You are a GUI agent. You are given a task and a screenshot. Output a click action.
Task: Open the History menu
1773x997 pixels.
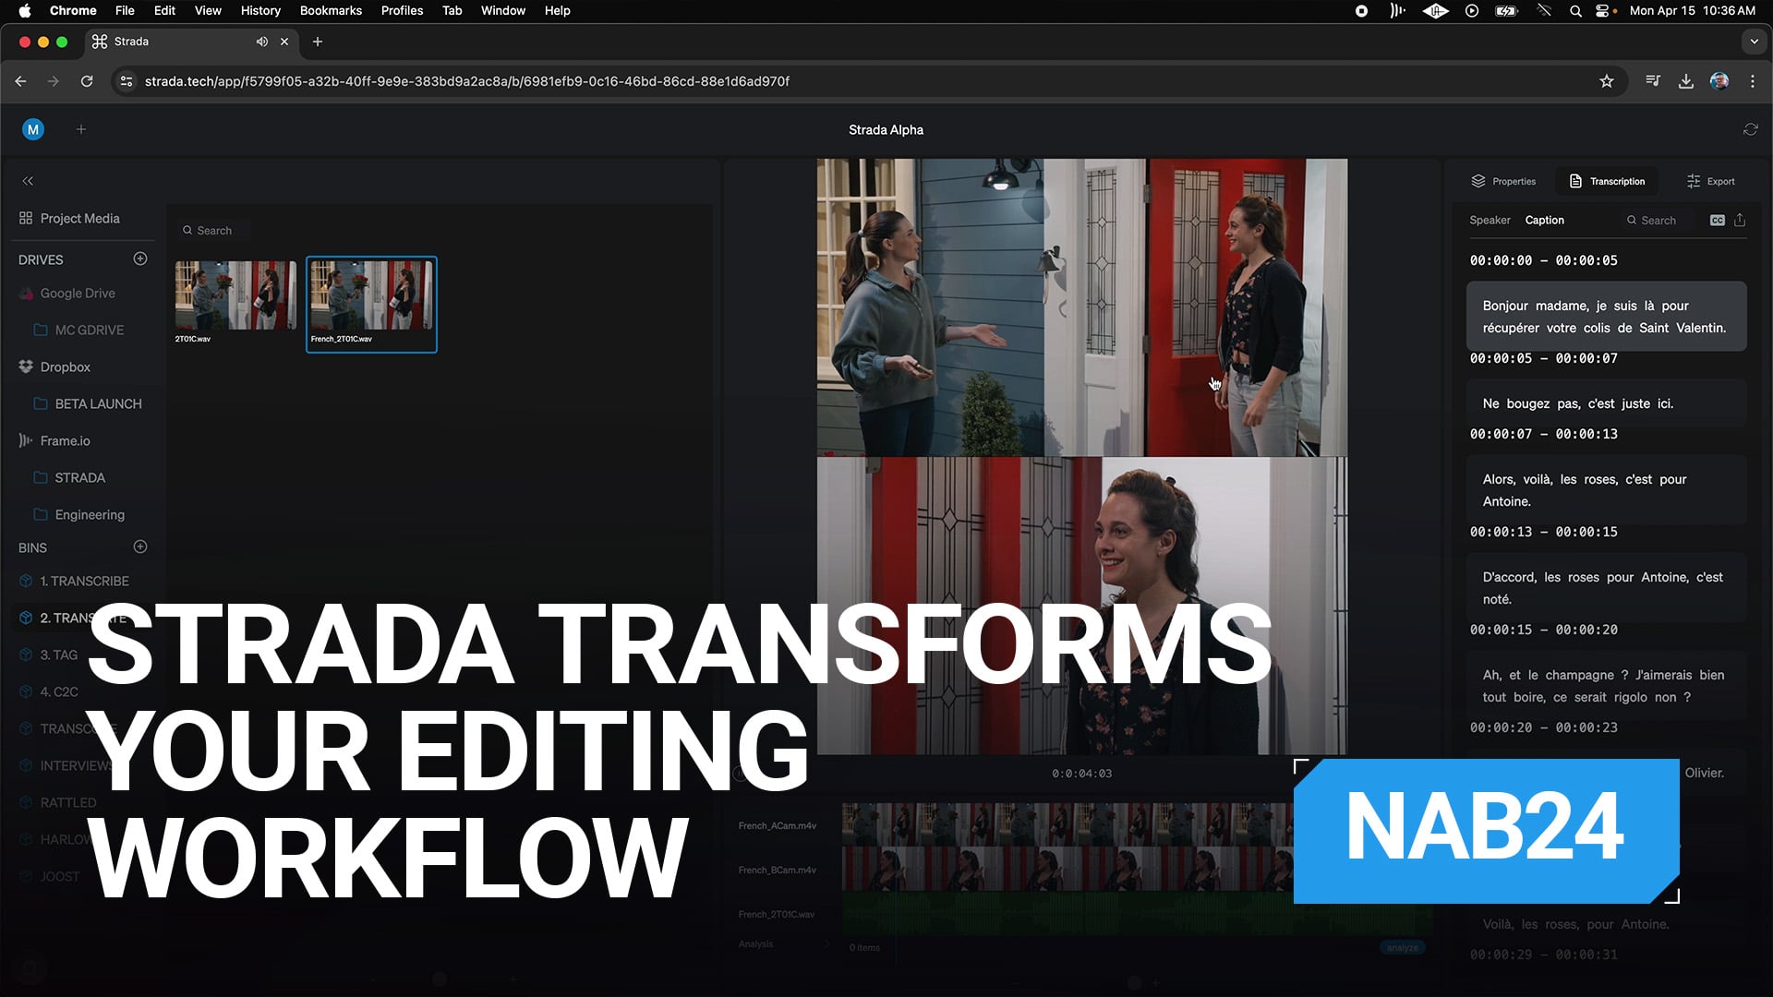[260, 11]
